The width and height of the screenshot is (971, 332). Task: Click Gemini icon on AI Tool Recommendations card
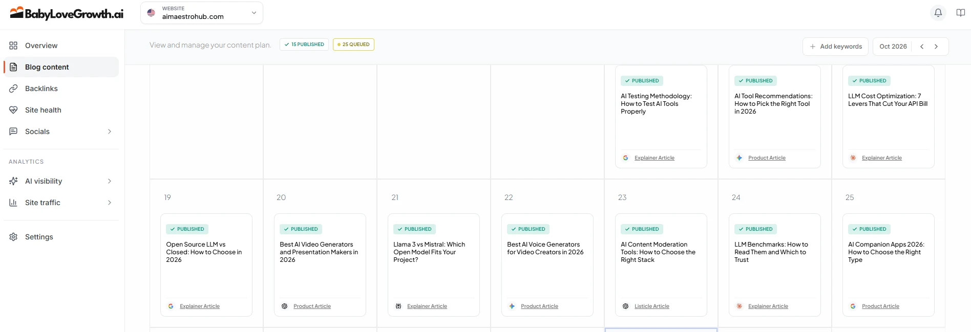point(739,158)
